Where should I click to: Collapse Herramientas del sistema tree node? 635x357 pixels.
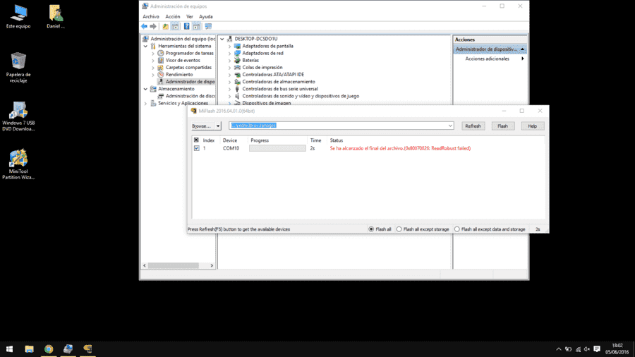[x=145, y=46]
